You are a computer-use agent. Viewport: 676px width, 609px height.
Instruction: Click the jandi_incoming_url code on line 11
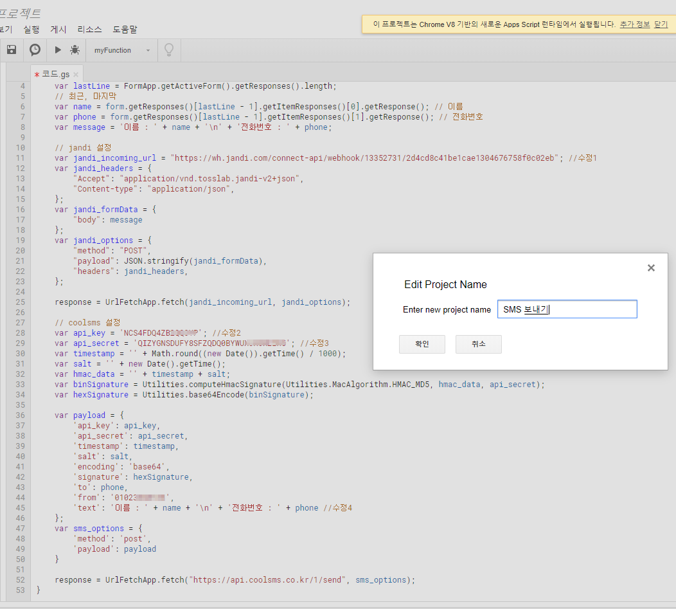[114, 158]
